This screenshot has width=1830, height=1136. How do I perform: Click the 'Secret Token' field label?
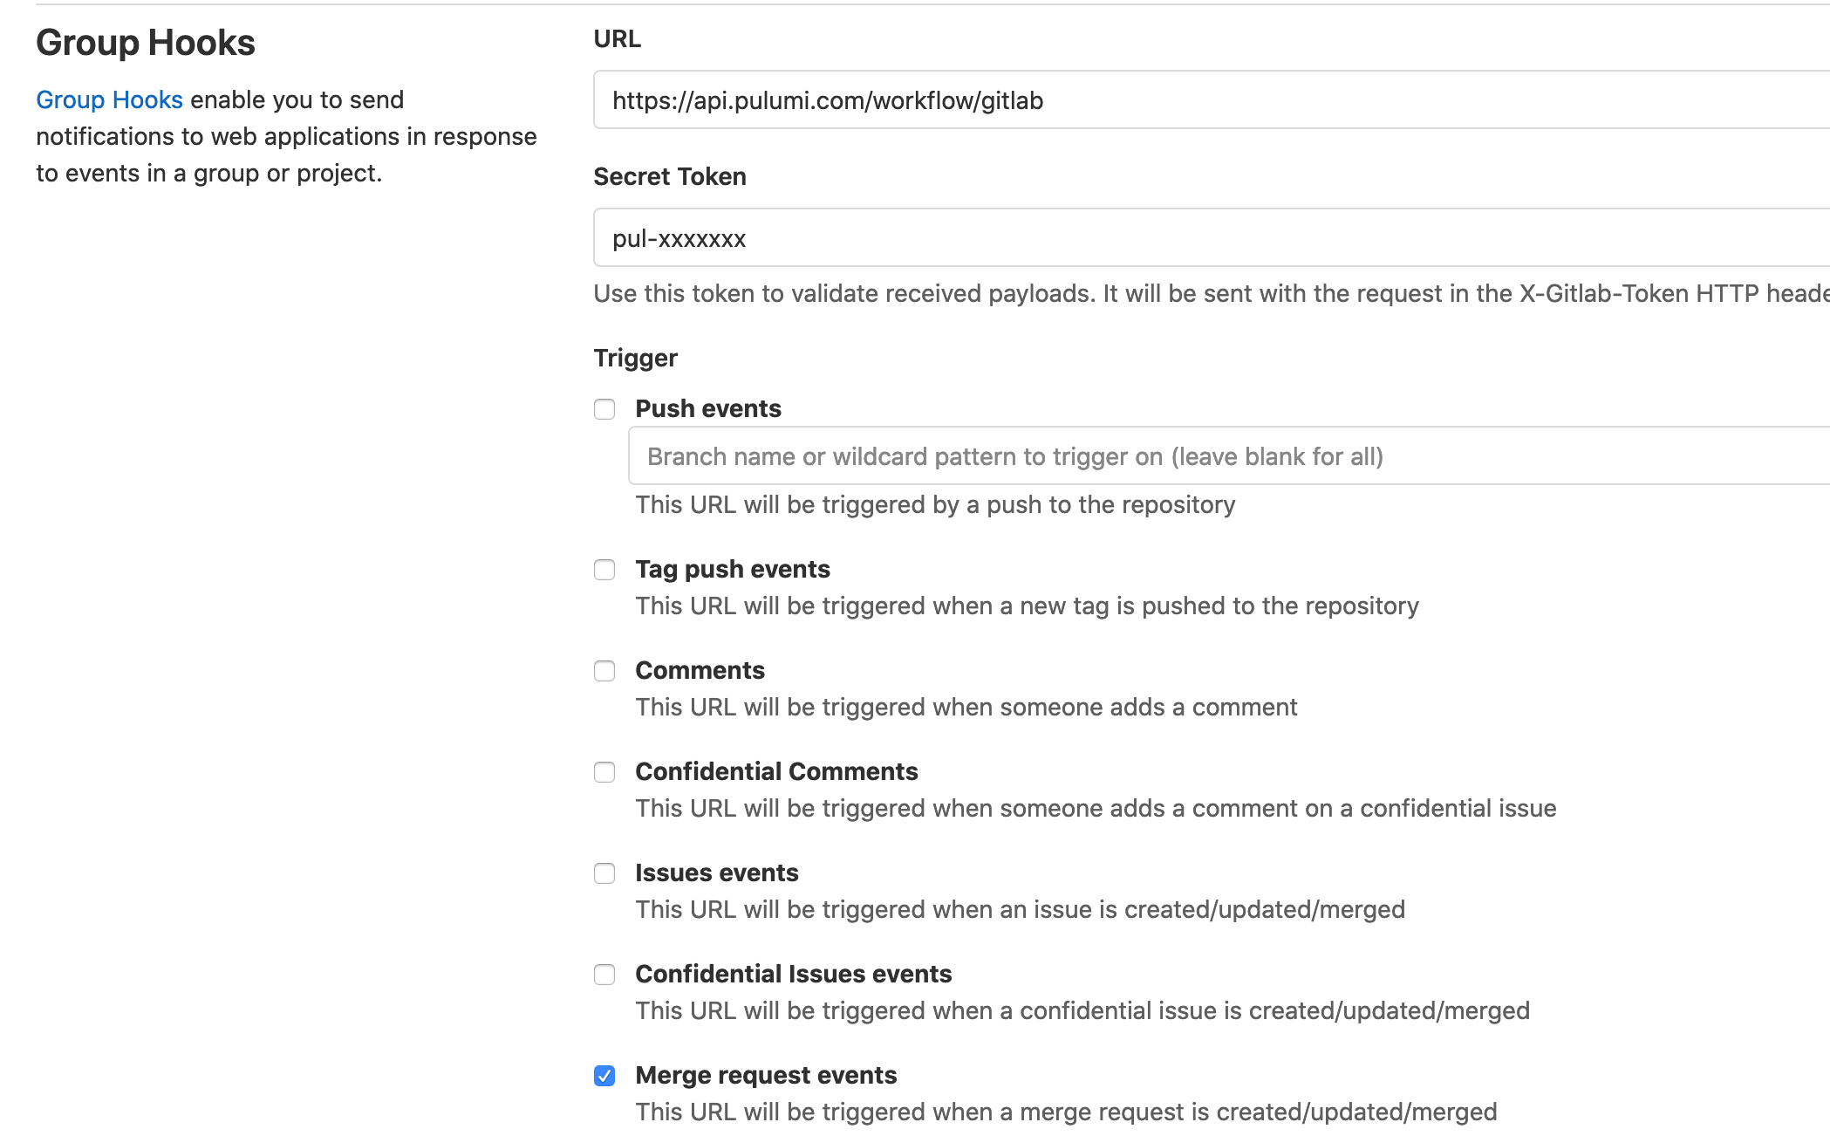coord(670,176)
